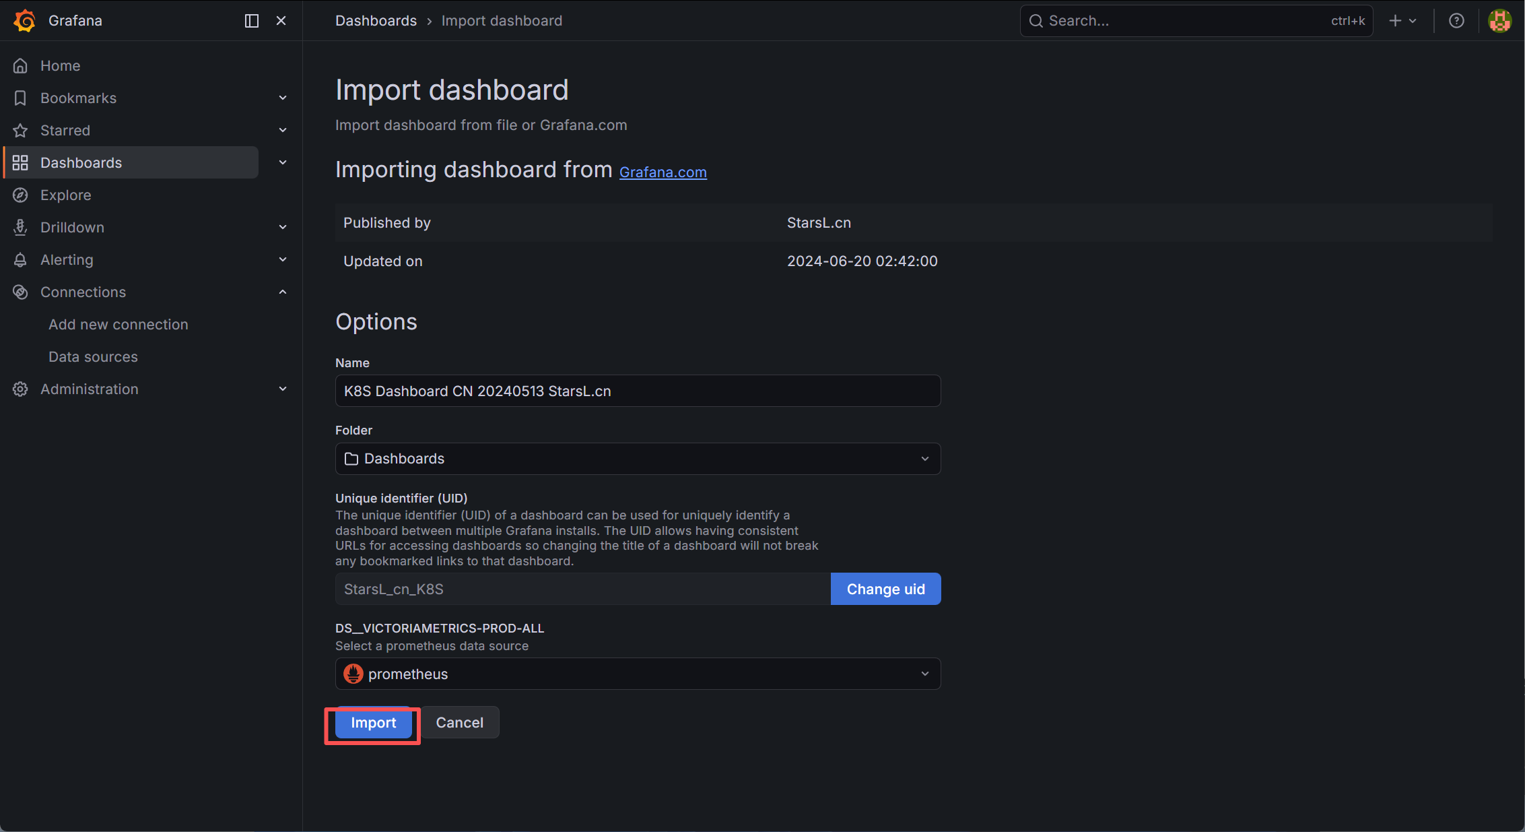Select Add new connection
Image resolution: width=1525 pixels, height=832 pixels.
(118, 325)
